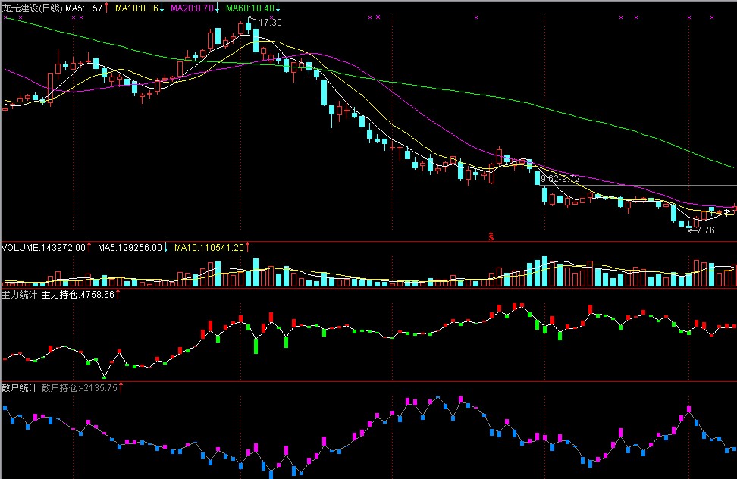737x479 pixels.
Task: Click the 散户持仓:-2135.75 value text
Action: click(x=80, y=387)
